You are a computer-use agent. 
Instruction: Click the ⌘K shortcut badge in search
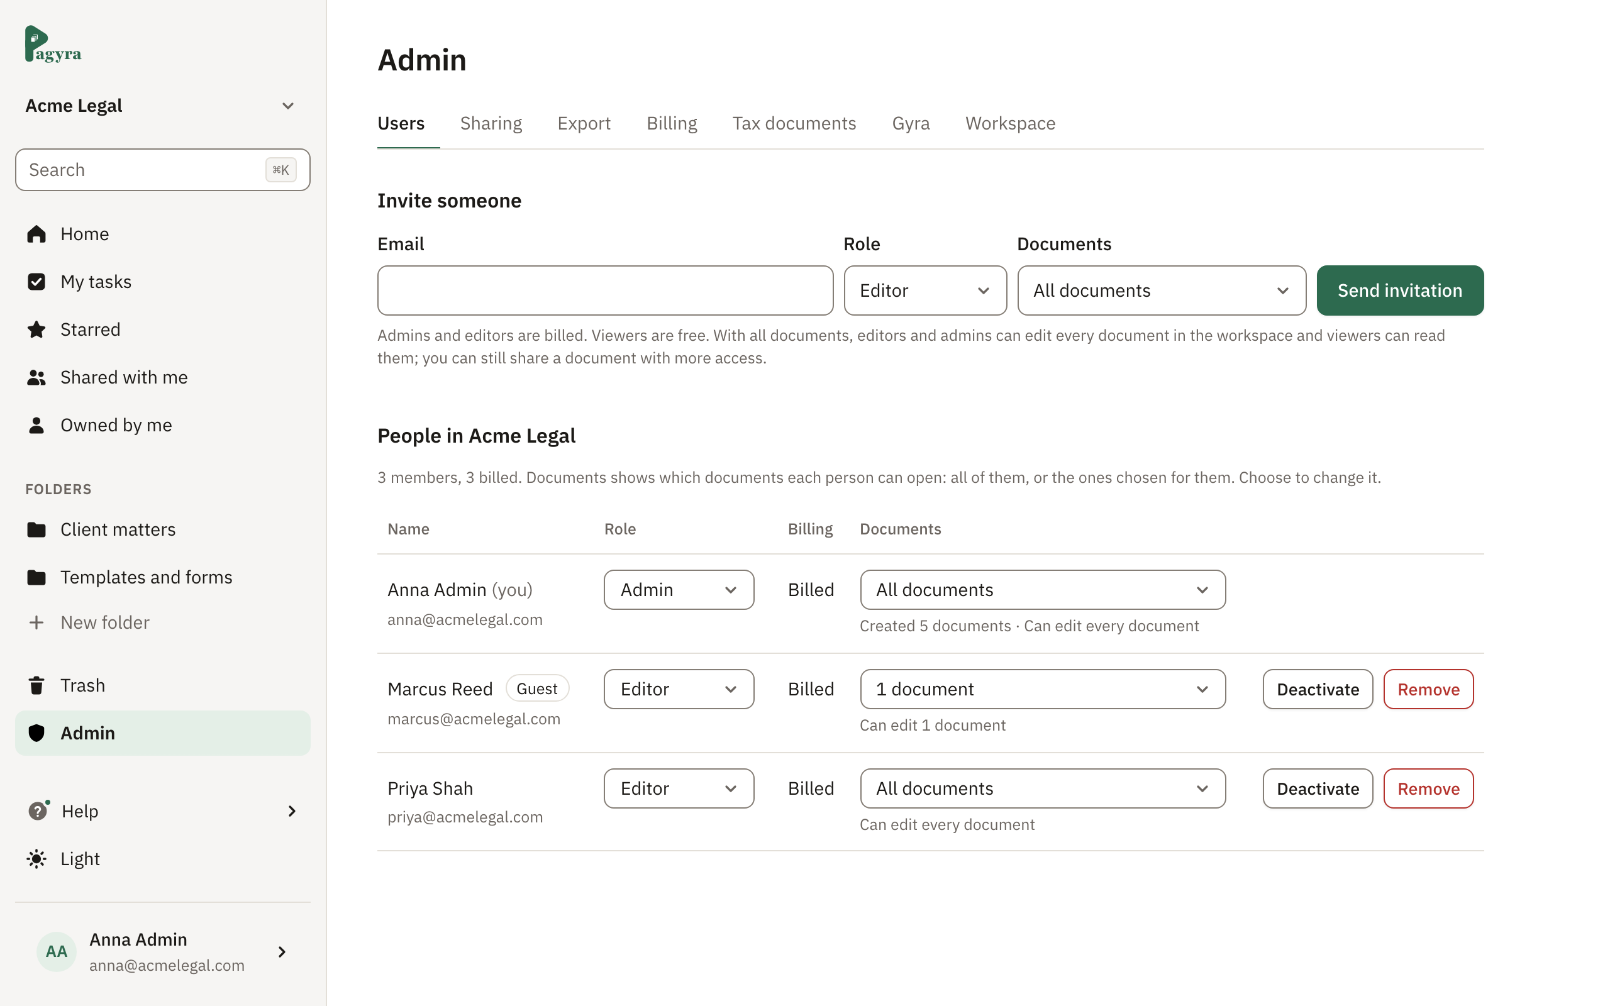click(280, 170)
